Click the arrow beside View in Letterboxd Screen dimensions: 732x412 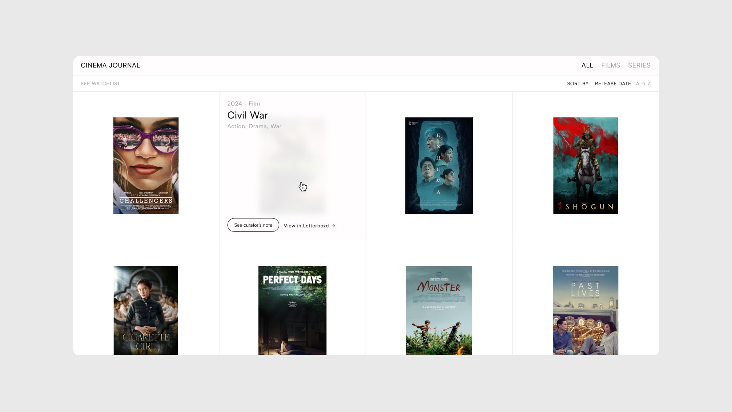click(x=333, y=226)
